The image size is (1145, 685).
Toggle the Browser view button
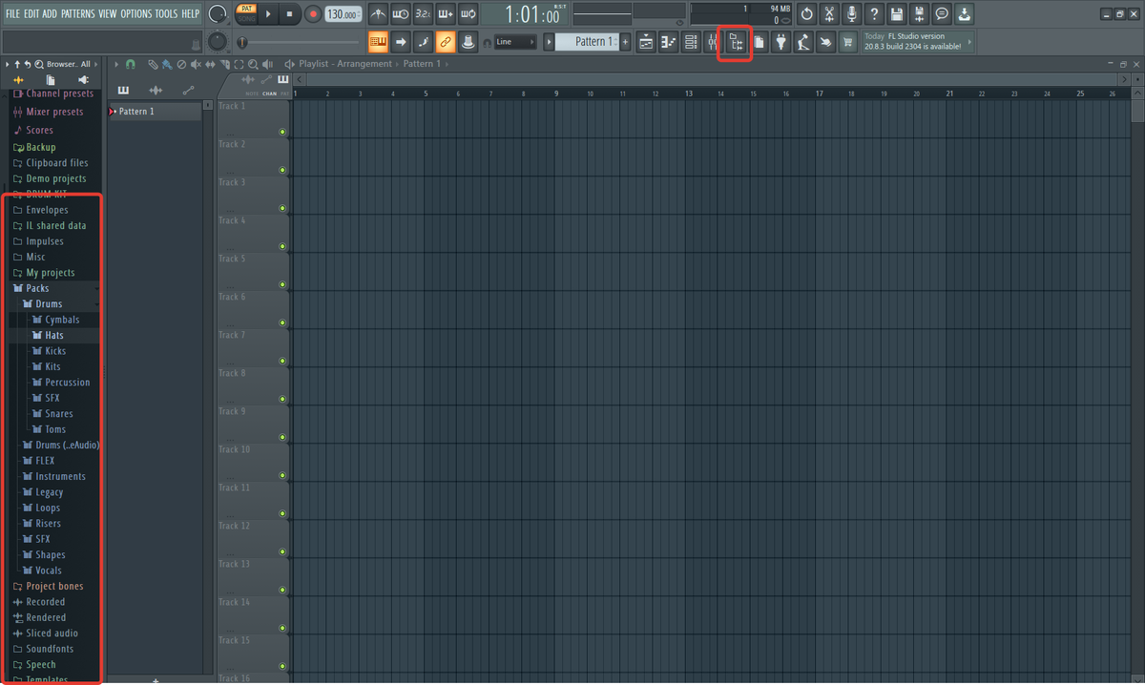click(x=735, y=42)
